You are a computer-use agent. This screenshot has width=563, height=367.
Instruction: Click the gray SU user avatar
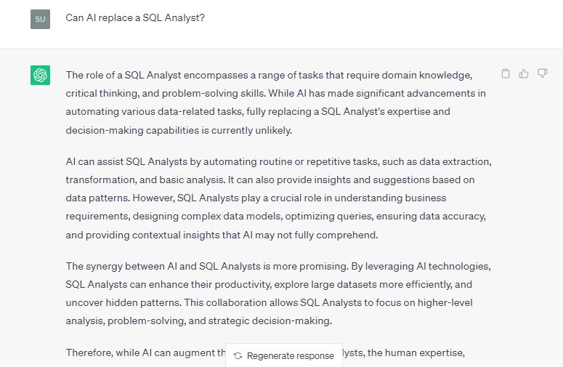pyautogui.click(x=40, y=19)
